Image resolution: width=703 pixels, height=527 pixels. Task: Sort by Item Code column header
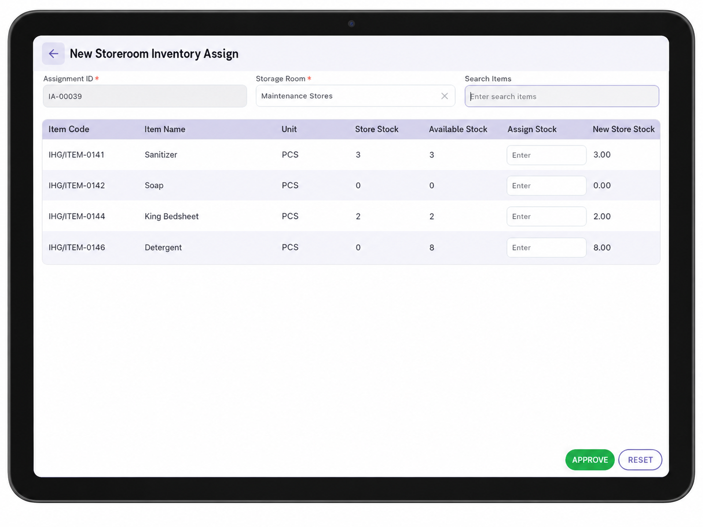69,130
